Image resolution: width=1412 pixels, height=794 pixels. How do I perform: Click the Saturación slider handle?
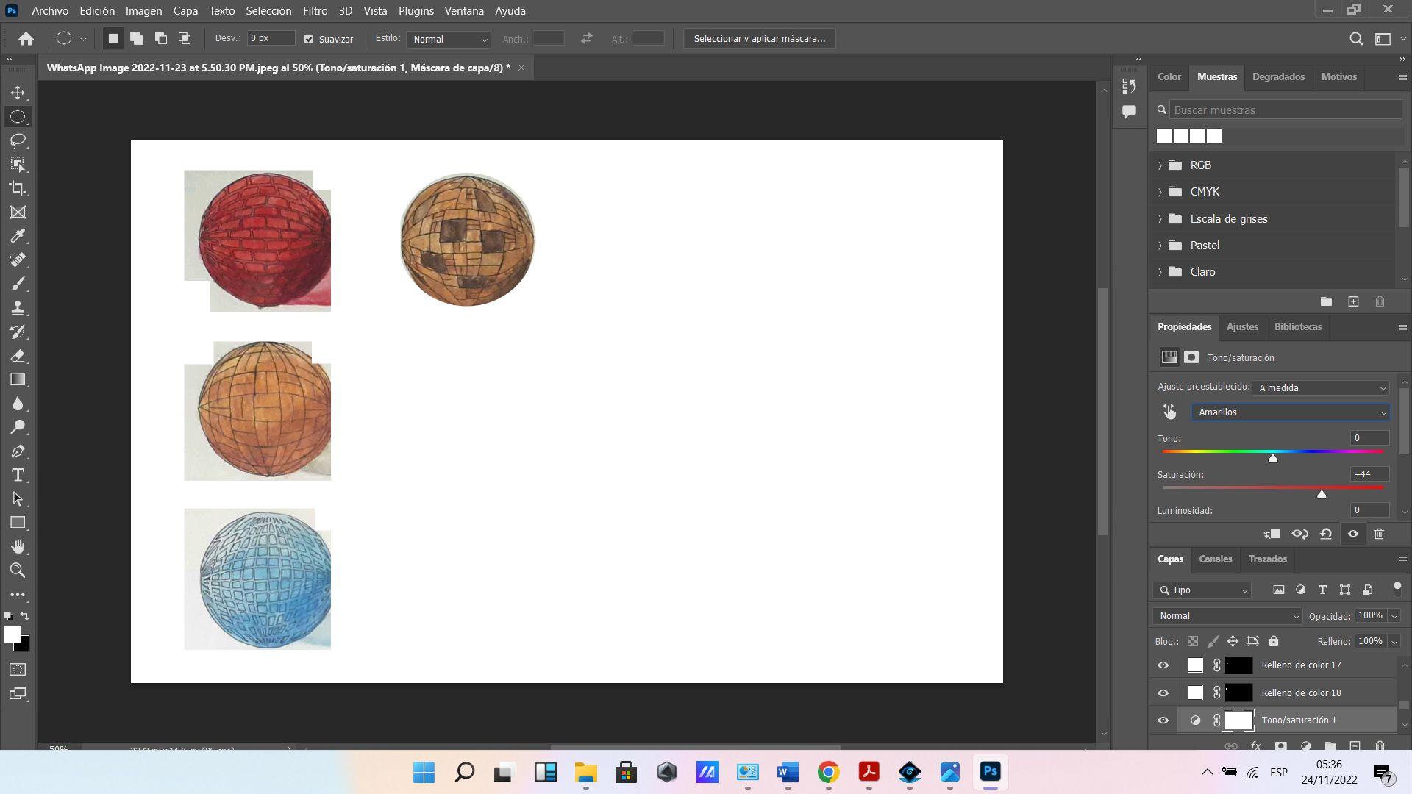point(1322,495)
